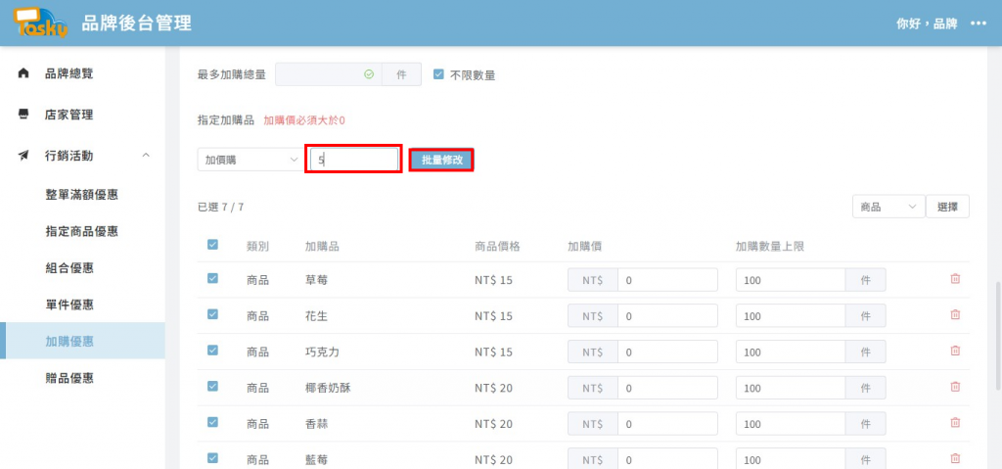The height and width of the screenshot is (469, 1002).
Task: Go to 贈品優惠 page
Action: click(x=69, y=378)
